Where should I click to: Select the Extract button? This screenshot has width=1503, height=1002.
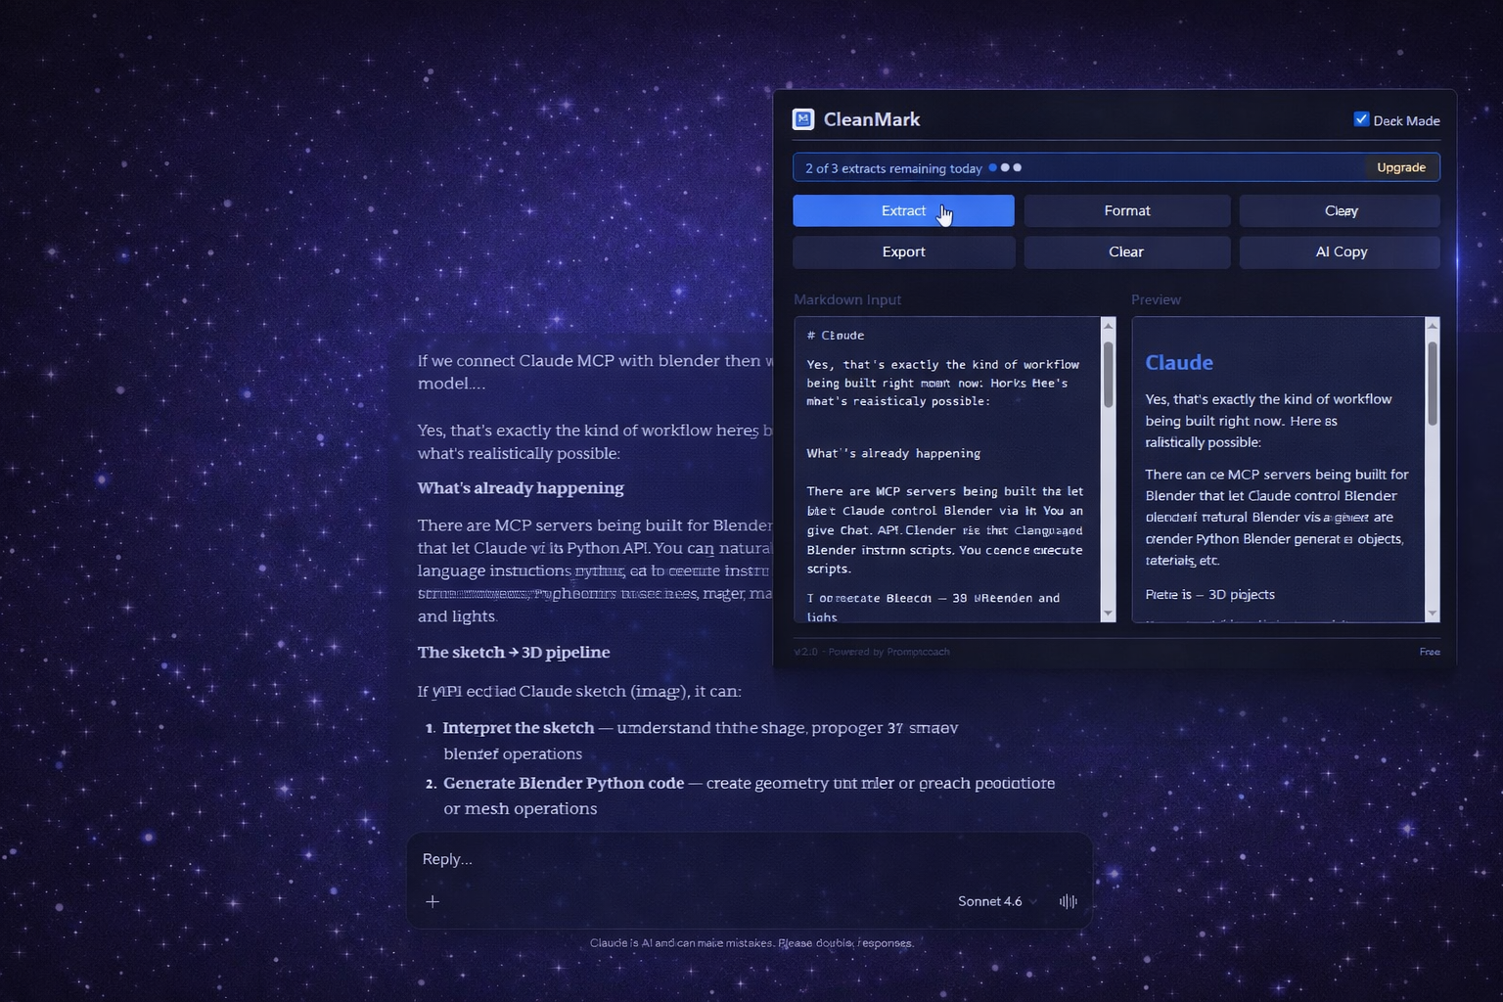pyautogui.click(x=902, y=210)
